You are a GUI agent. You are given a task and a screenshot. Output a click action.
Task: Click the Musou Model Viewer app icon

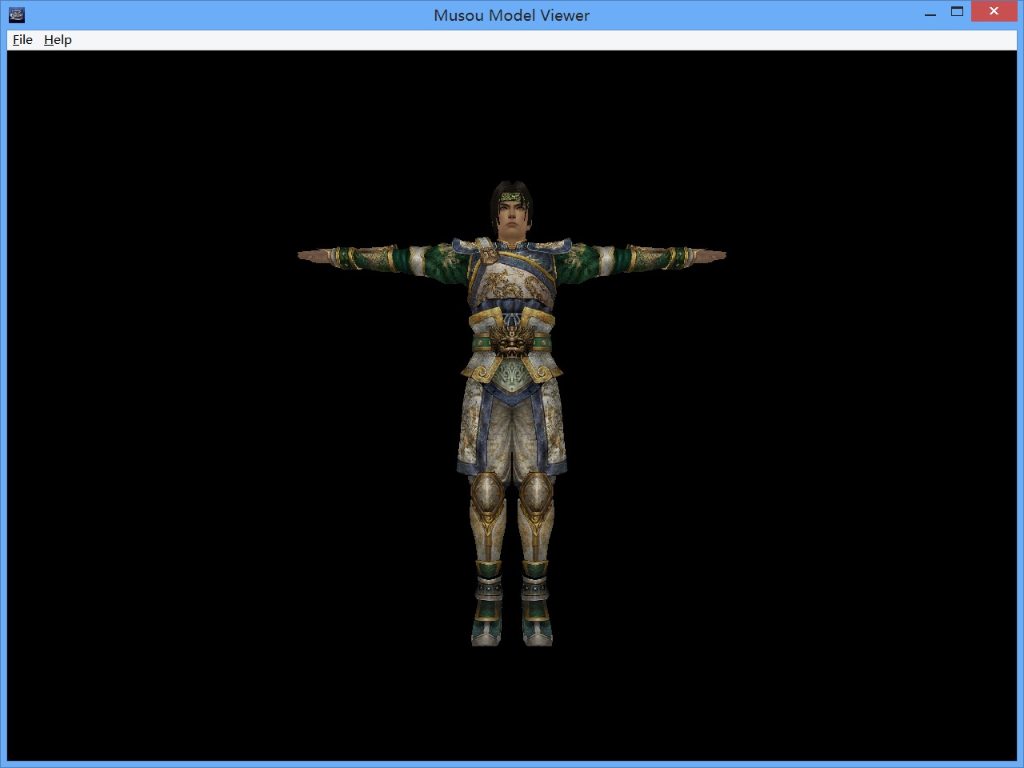point(17,15)
